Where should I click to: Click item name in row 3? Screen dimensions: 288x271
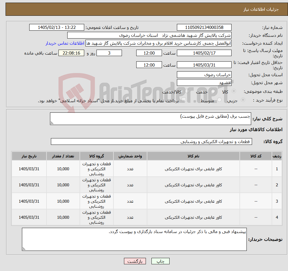coord(193,201)
